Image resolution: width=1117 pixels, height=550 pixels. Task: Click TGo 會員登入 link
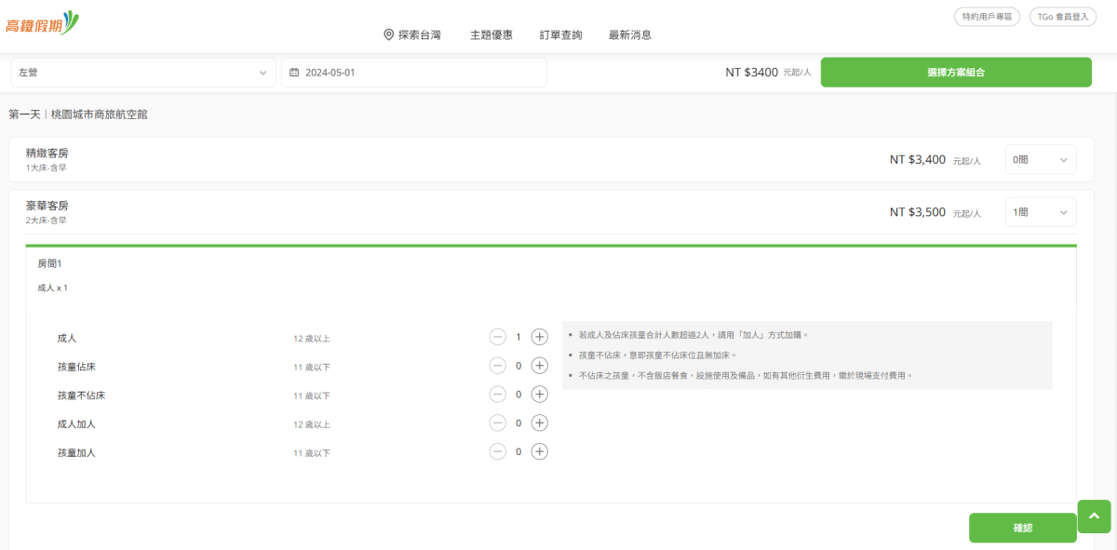point(1062,17)
